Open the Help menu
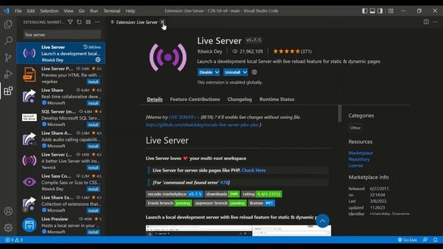The image size is (443, 249). [130, 11]
